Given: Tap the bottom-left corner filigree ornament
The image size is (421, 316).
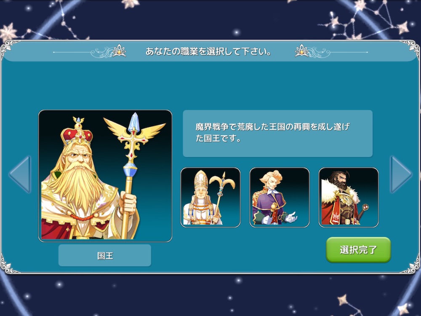Looking at the screenshot, I should (8, 265).
